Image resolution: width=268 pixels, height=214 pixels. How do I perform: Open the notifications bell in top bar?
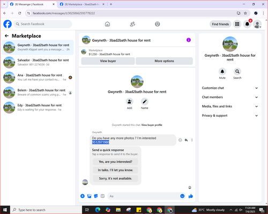point(247,24)
